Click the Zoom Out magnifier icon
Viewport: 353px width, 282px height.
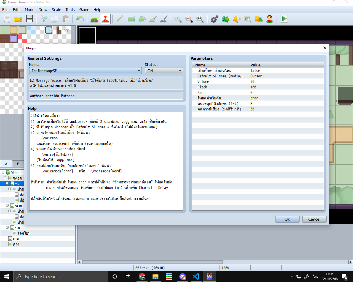189,19
